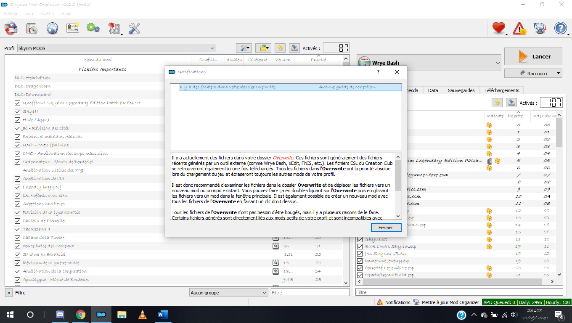Open the Fichier menu
The height and width of the screenshot is (323, 572).
(11, 13)
